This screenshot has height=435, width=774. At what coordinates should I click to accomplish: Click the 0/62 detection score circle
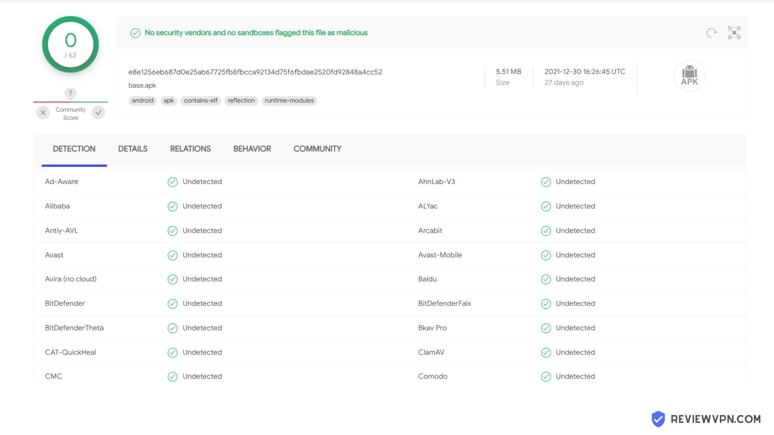click(71, 44)
